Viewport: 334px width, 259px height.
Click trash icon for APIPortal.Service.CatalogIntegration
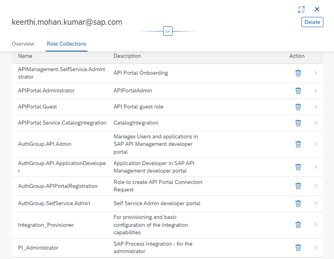coord(298,123)
